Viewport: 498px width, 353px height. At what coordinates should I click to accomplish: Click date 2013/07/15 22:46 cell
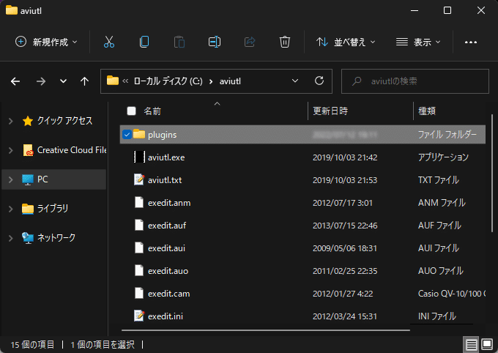click(345, 226)
